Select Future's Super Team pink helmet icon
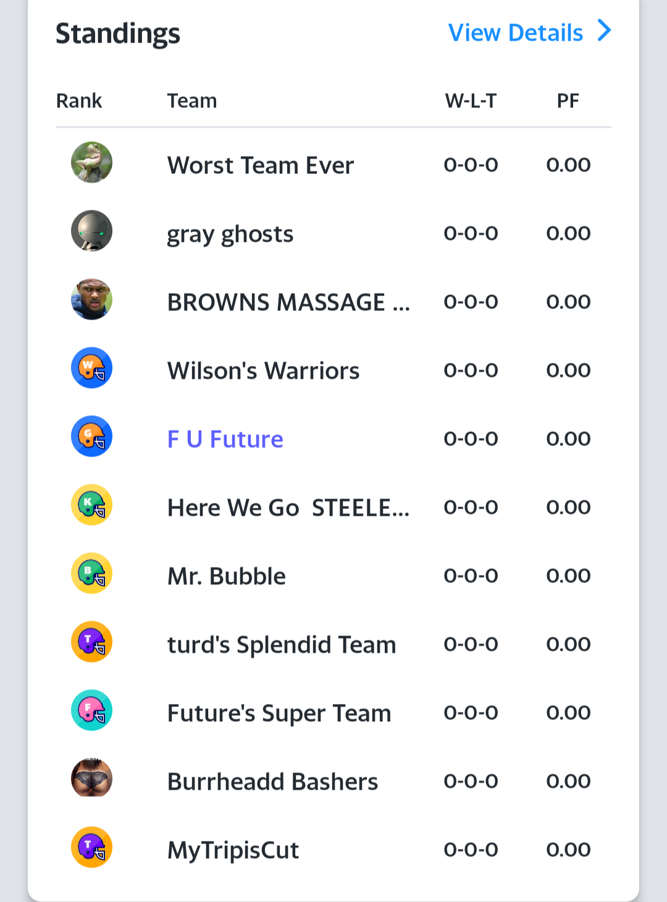The width and height of the screenshot is (667, 902). coord(91,710)
